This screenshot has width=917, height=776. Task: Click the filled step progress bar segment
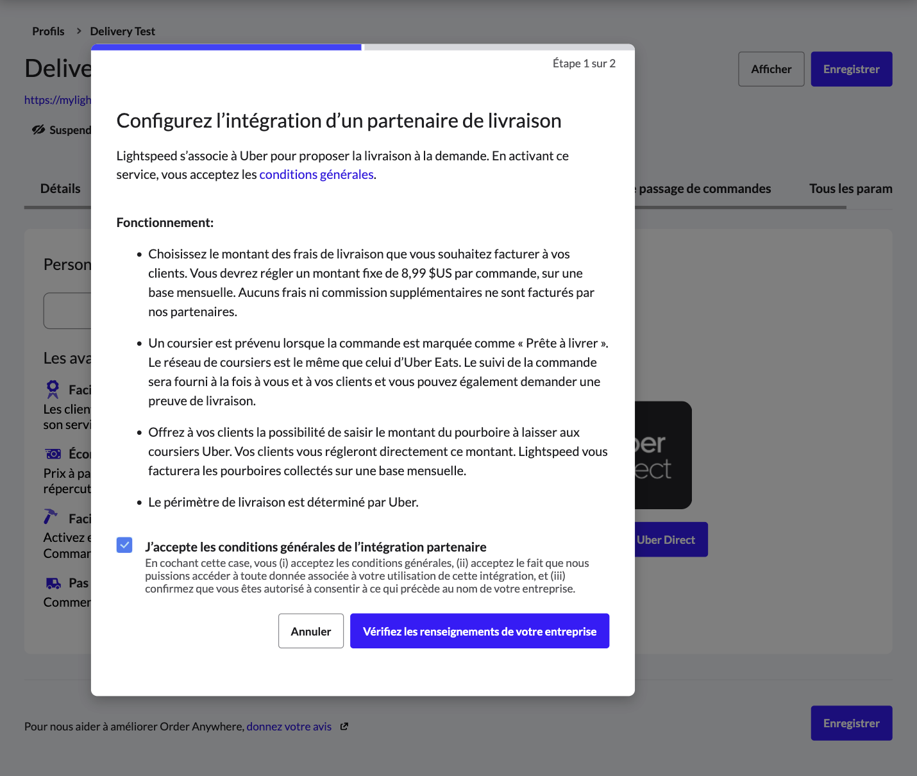coord(226,47)
